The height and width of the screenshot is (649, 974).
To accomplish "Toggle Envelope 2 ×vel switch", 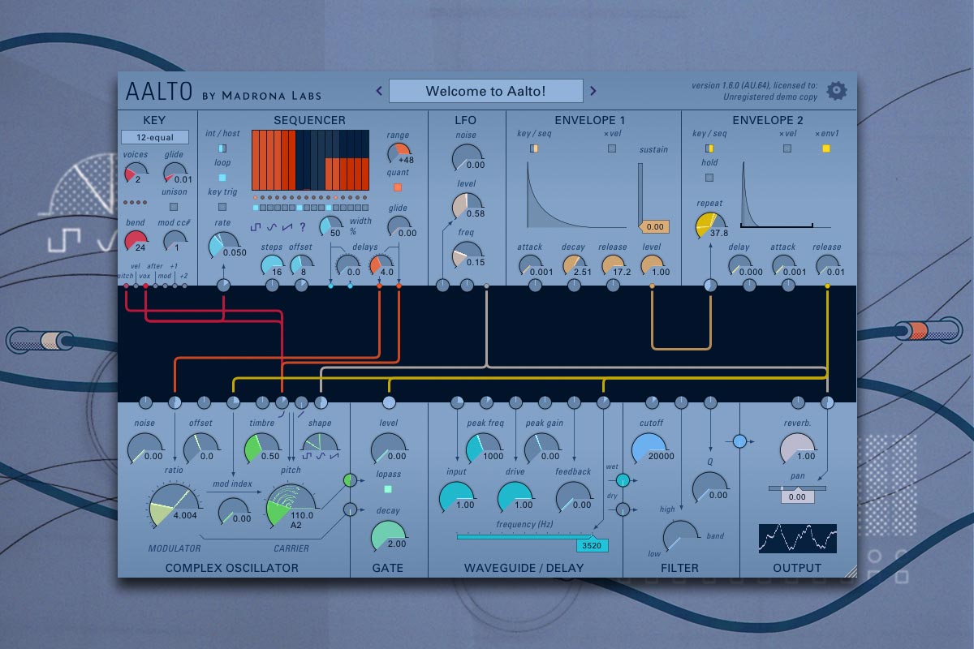I will click(787, 148).
